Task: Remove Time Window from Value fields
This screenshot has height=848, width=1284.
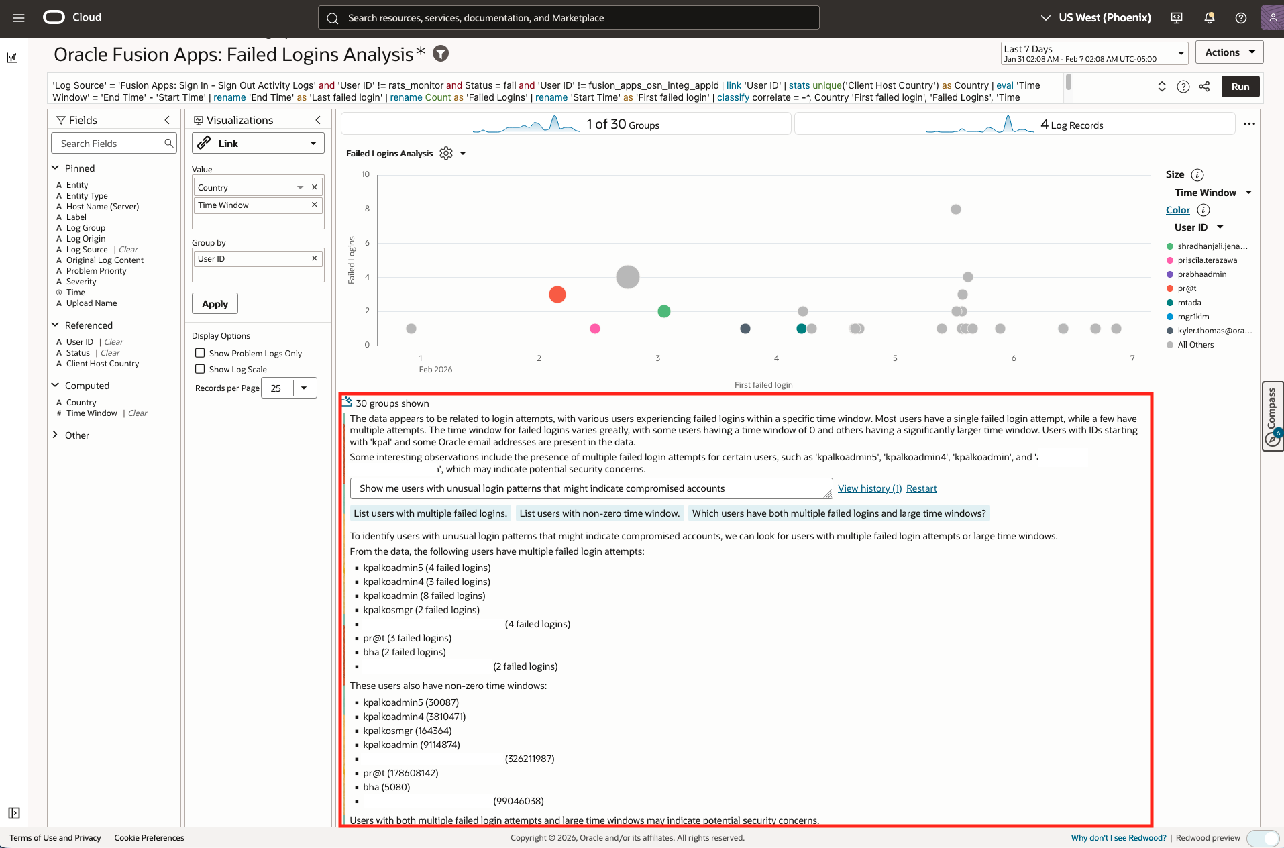Action: pyautogui.click(x=314, y=205)
